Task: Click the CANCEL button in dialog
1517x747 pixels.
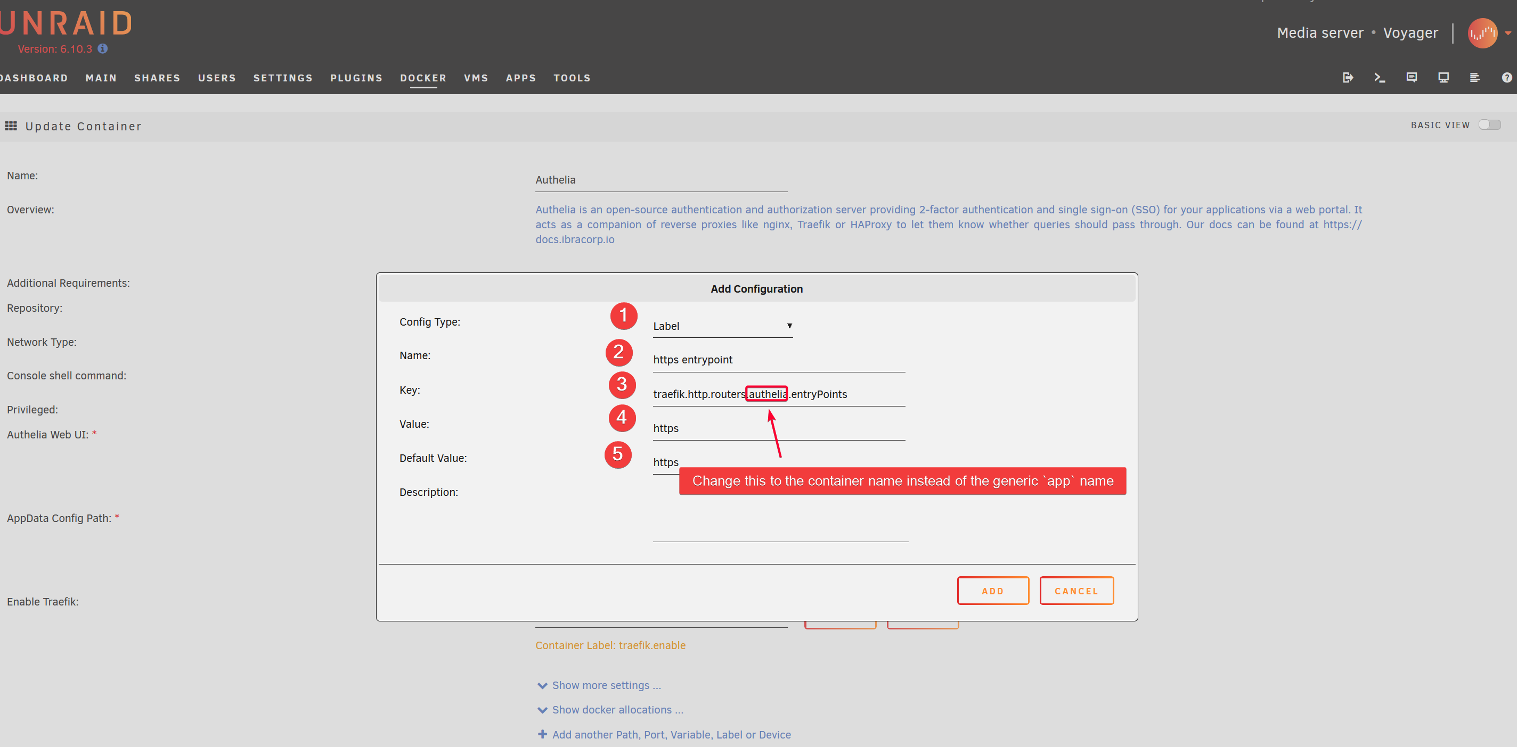Action: click(x=1076, y=591)
